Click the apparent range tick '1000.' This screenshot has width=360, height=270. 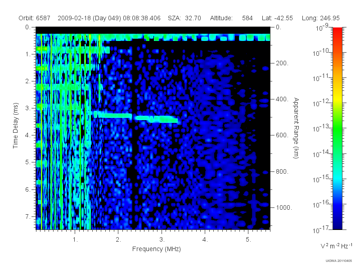point(284,207)
